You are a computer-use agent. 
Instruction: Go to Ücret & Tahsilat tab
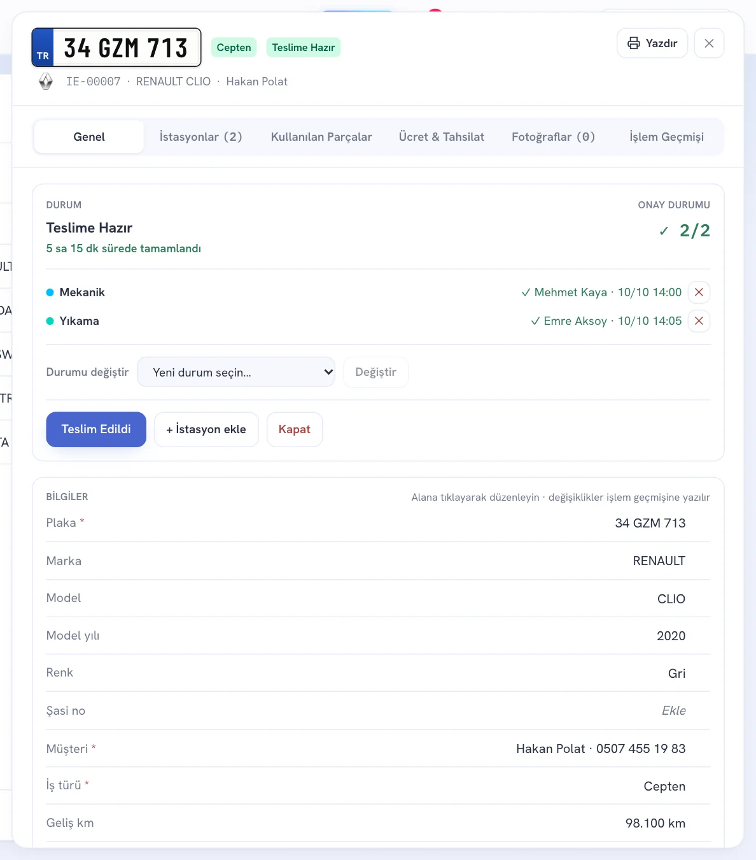(x=442, y=137)
